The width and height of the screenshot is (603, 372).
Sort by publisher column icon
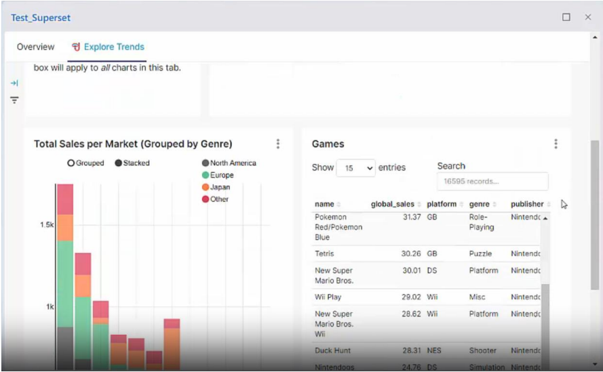[x=549, y=205]
